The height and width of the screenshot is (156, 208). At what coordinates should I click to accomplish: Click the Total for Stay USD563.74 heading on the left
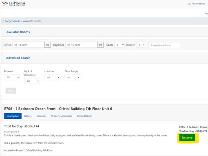pos(22,126)
